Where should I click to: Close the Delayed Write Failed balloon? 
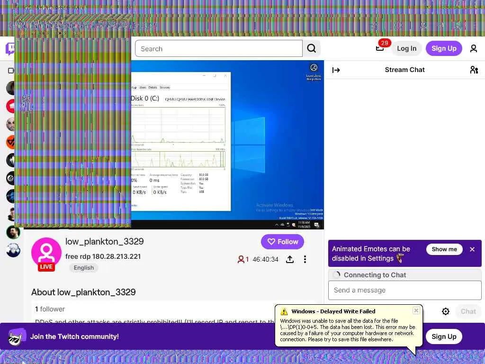click(416, 310)
